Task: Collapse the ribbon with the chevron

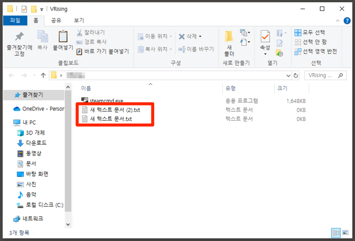Action: pyautogui.click(x=338, y=21)
